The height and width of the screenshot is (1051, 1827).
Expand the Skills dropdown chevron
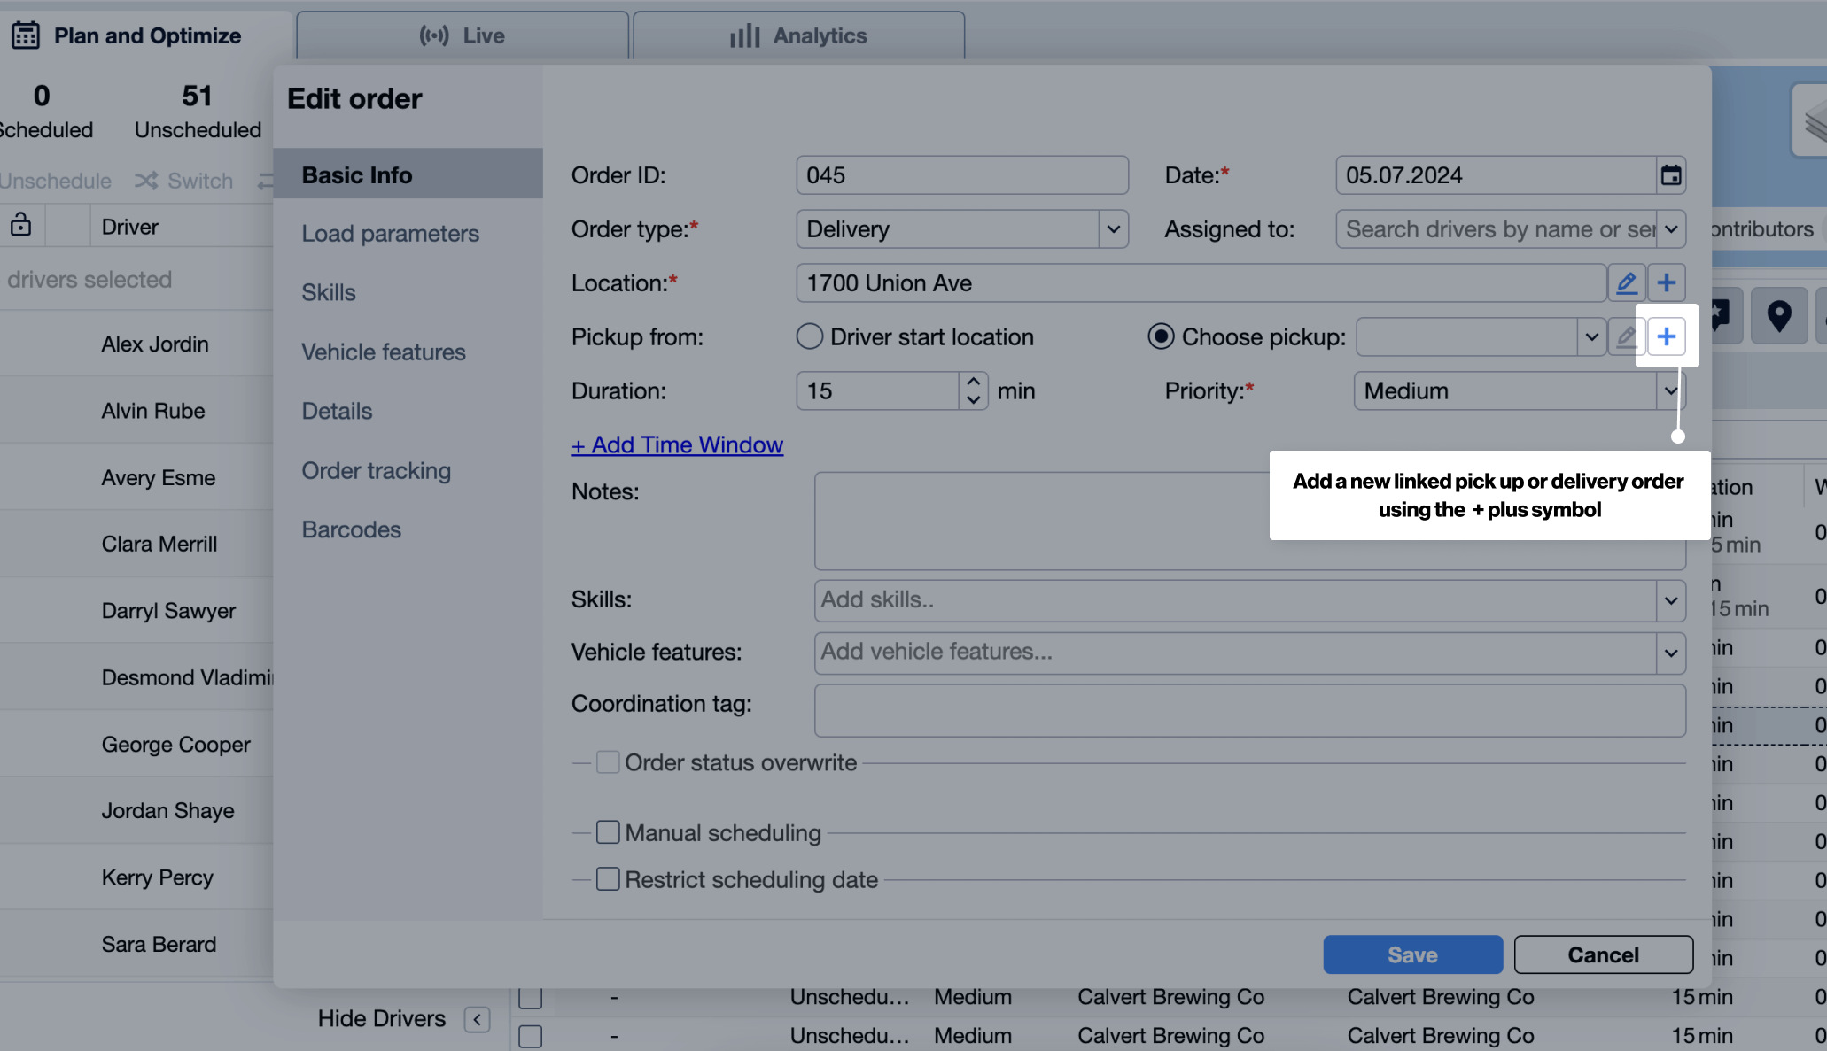[x=1670, y=600]
